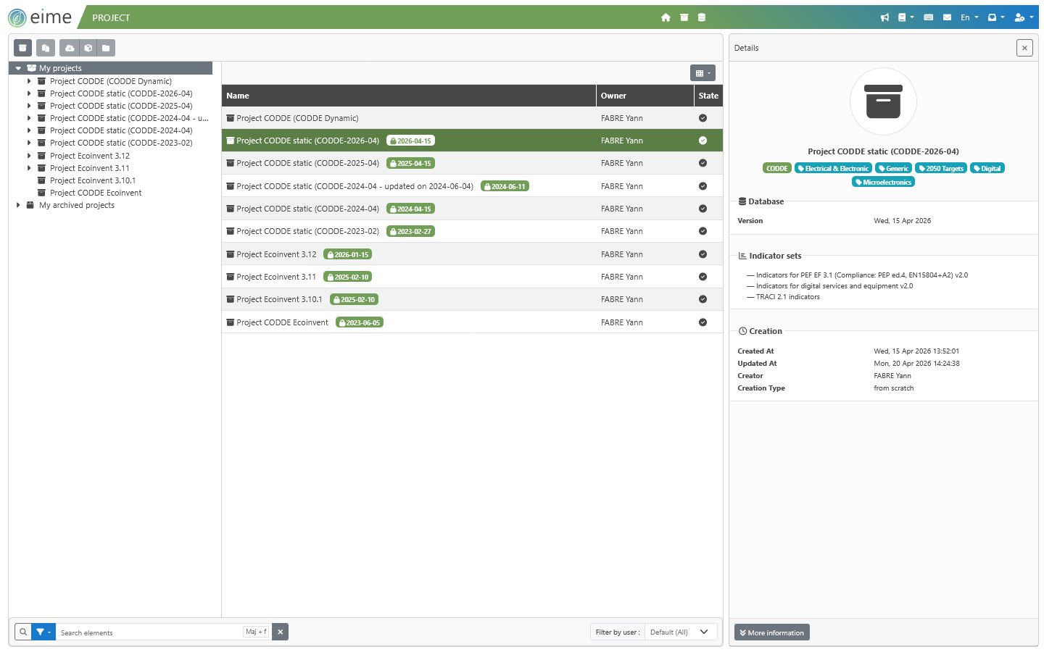Viewport: 1044px width, 652px height.
Task: Click FABRE Yann owner in Ecoinvent 3.12 row
Action: 622,254
